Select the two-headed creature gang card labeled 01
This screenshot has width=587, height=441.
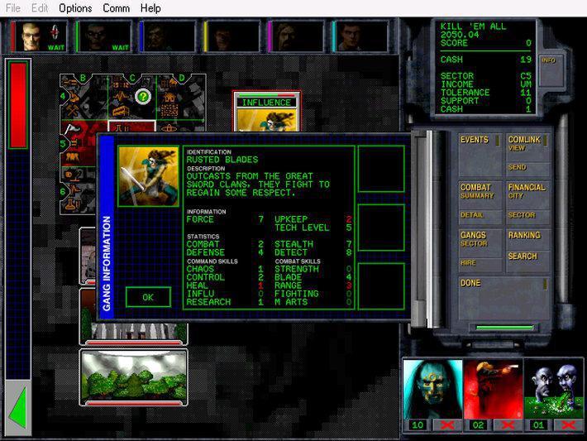554,390
